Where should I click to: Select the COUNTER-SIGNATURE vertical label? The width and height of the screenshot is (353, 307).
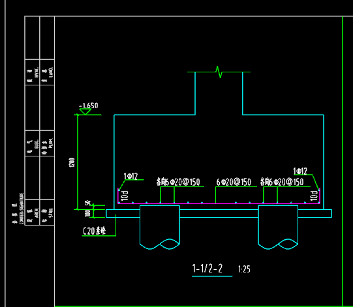click(x=22, y=209)
